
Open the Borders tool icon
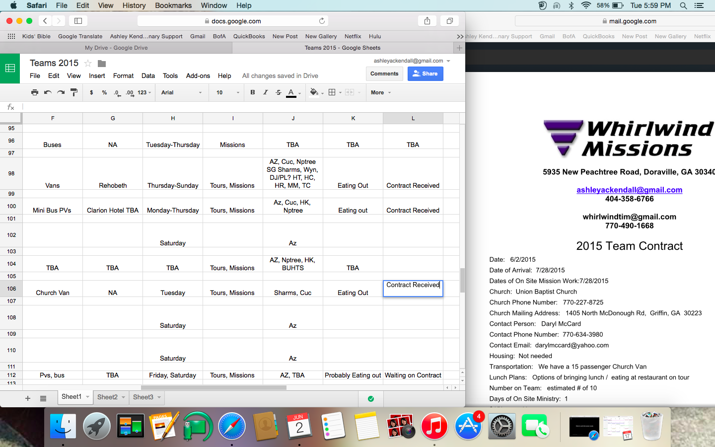[332, 92]
